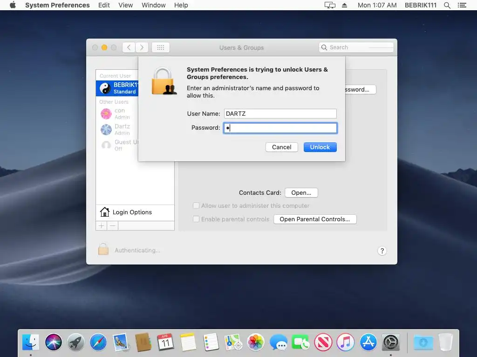Toggle Allow user to administer this computer
477x357 pixels.
[196, 205]
